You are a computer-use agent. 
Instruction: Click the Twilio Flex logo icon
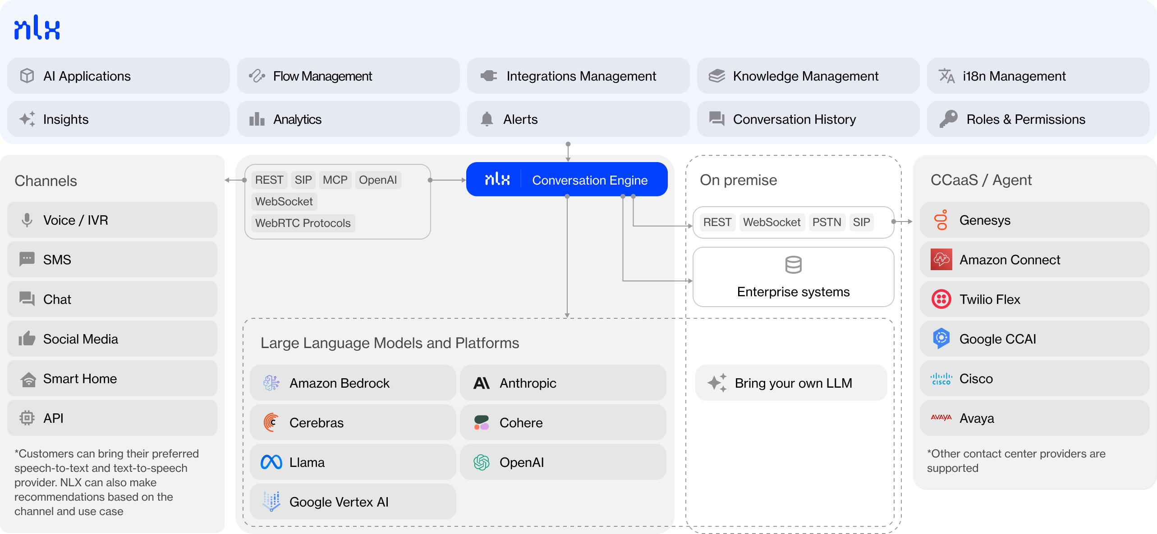pos(941,299)
